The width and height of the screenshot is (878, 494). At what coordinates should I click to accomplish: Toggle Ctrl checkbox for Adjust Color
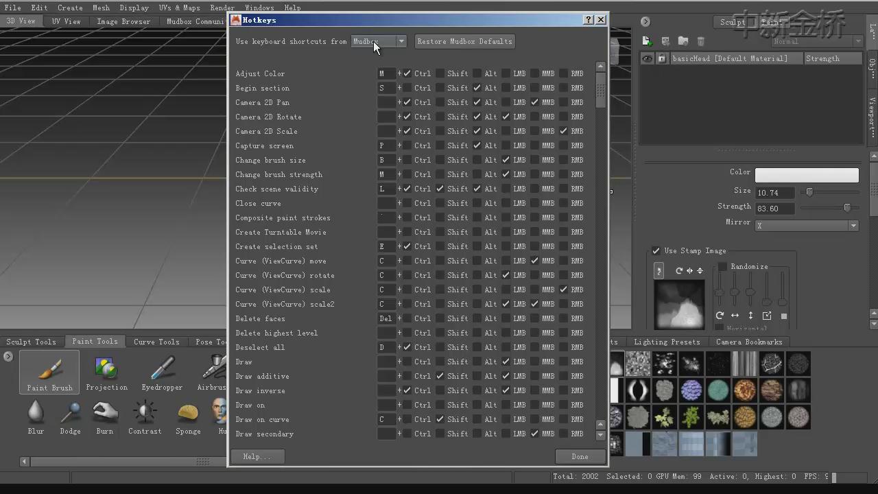407,73
